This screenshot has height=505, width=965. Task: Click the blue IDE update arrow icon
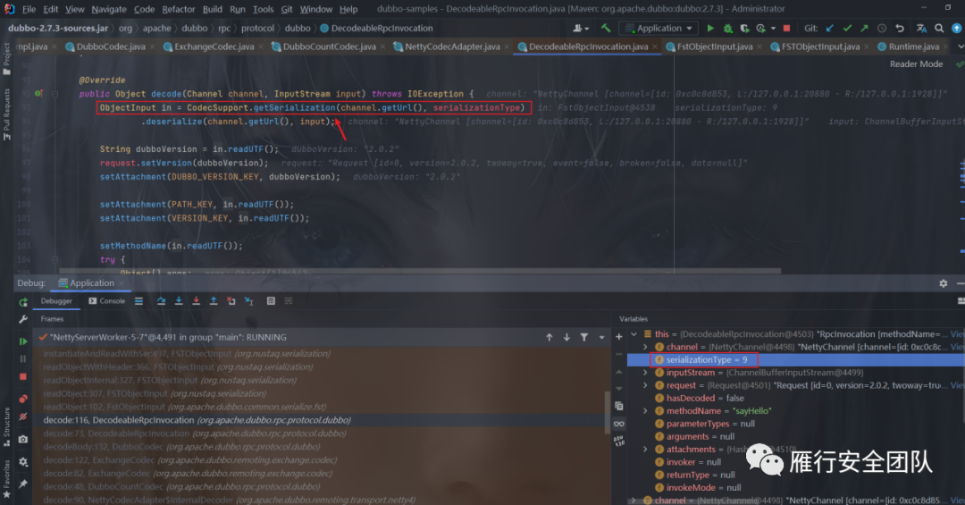pos(956,29)
